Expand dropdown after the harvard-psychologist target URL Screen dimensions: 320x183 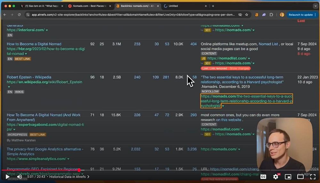tap(223, 106)
